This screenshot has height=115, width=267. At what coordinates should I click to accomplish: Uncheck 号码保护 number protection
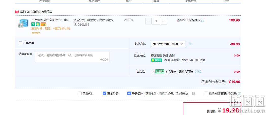click(x=129, y=93)
